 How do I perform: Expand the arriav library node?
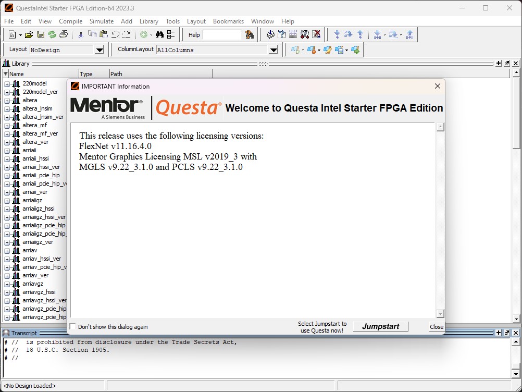(x=7, y=251)
